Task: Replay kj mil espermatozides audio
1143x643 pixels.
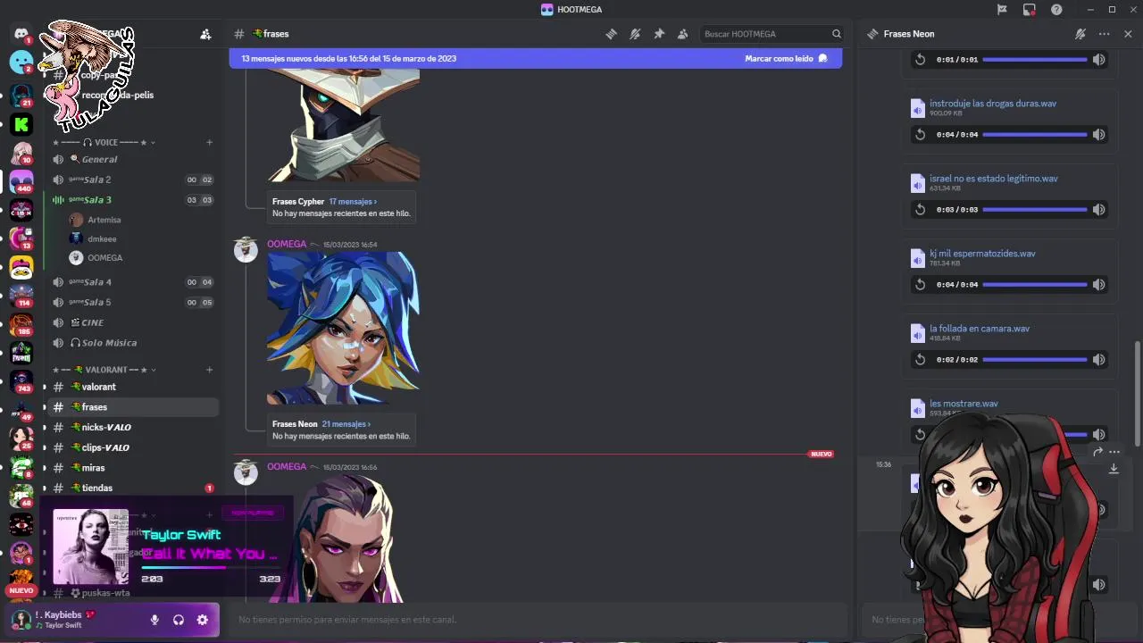Action: tap(920, 285)
